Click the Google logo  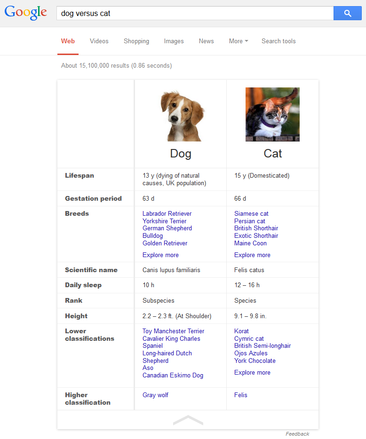26,13
